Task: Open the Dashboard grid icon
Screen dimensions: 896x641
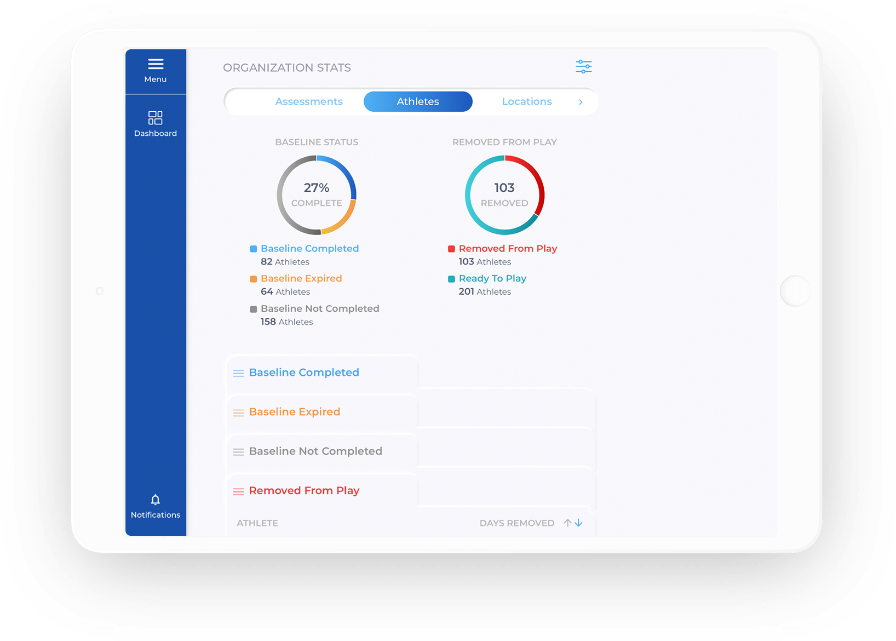Action: click(156, 118)
